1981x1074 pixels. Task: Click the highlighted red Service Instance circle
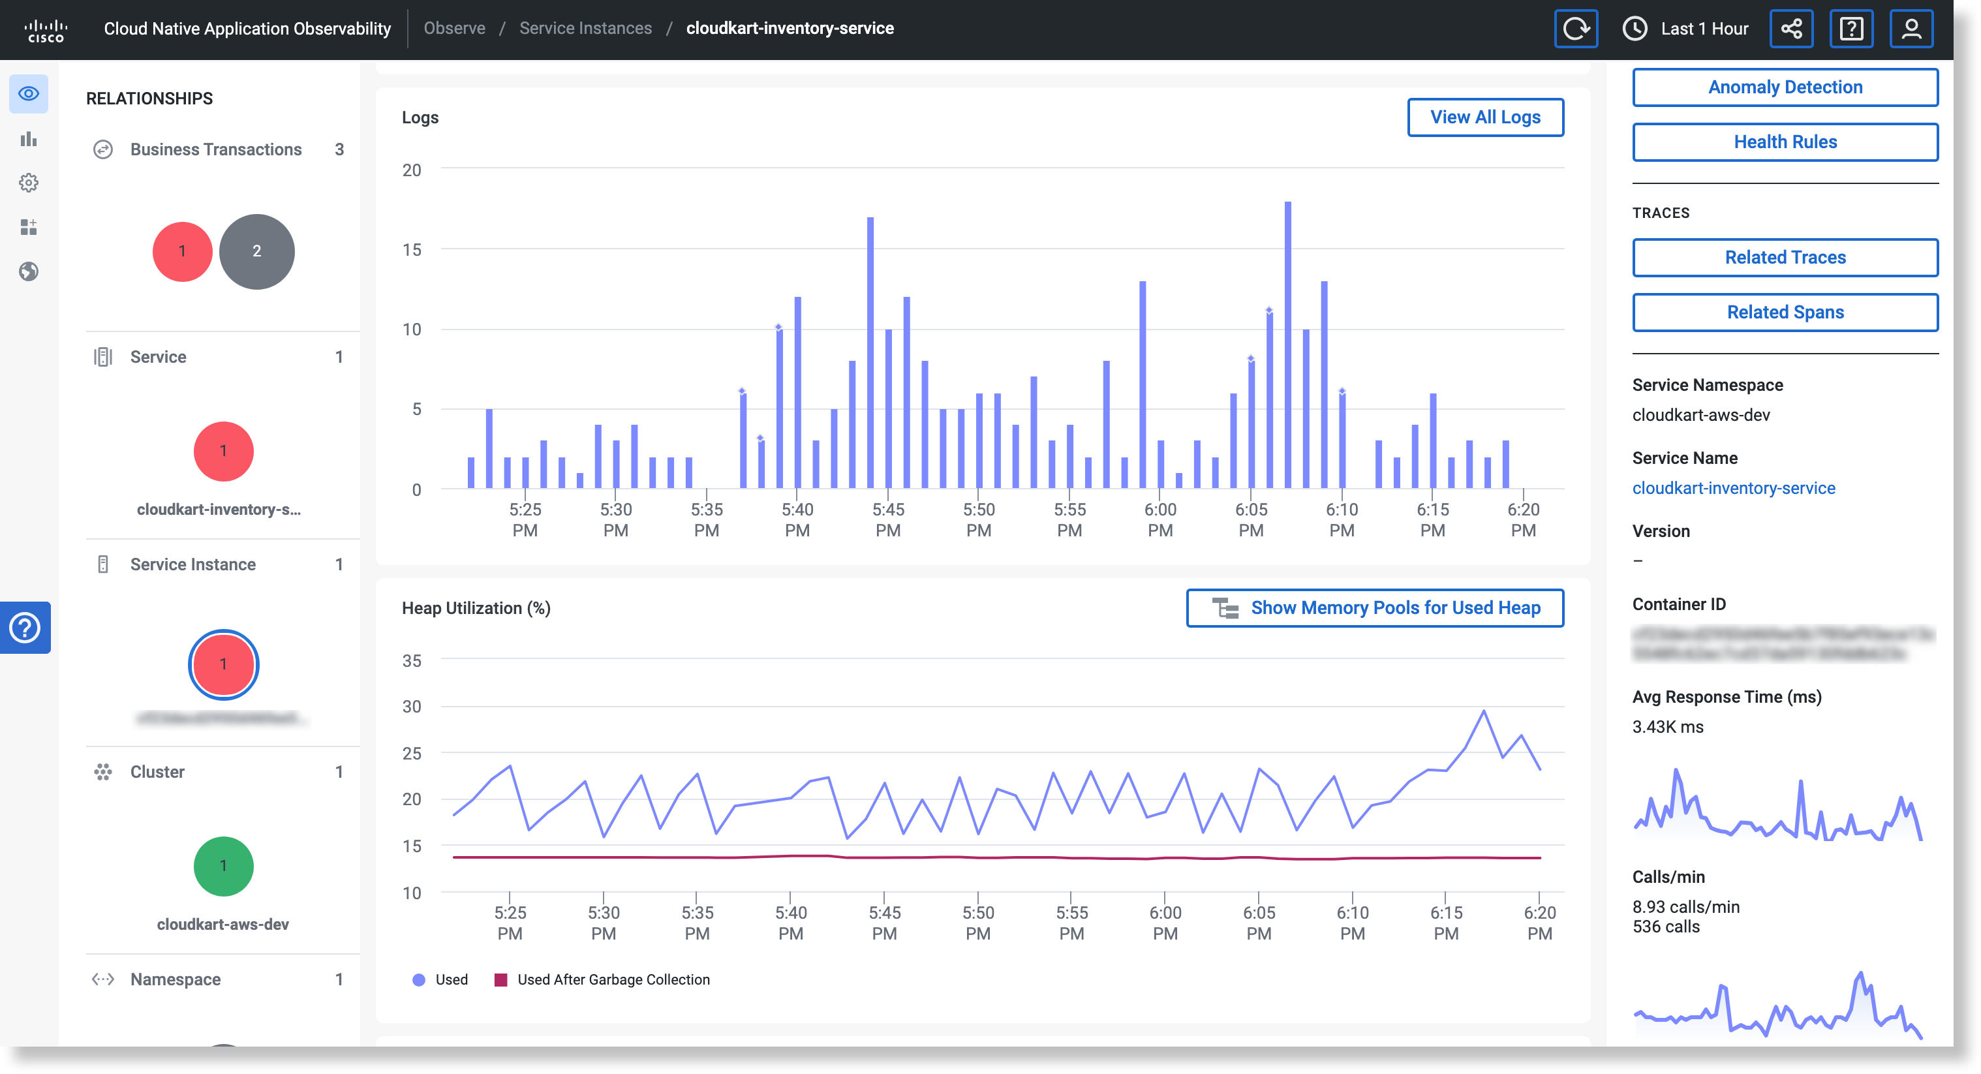coord(224,664)
